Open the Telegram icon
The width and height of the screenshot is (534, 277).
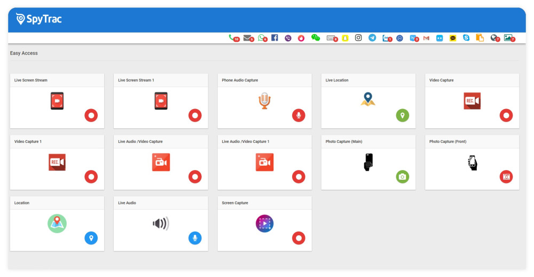tap(372, 37)
